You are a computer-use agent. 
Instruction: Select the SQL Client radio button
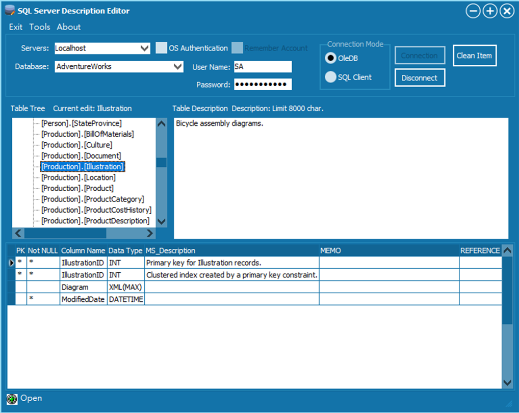(330, 77)
